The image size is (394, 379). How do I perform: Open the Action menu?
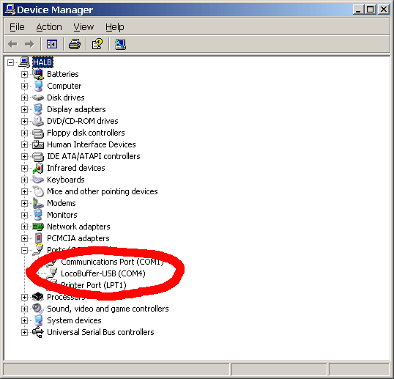coord(49,27)
